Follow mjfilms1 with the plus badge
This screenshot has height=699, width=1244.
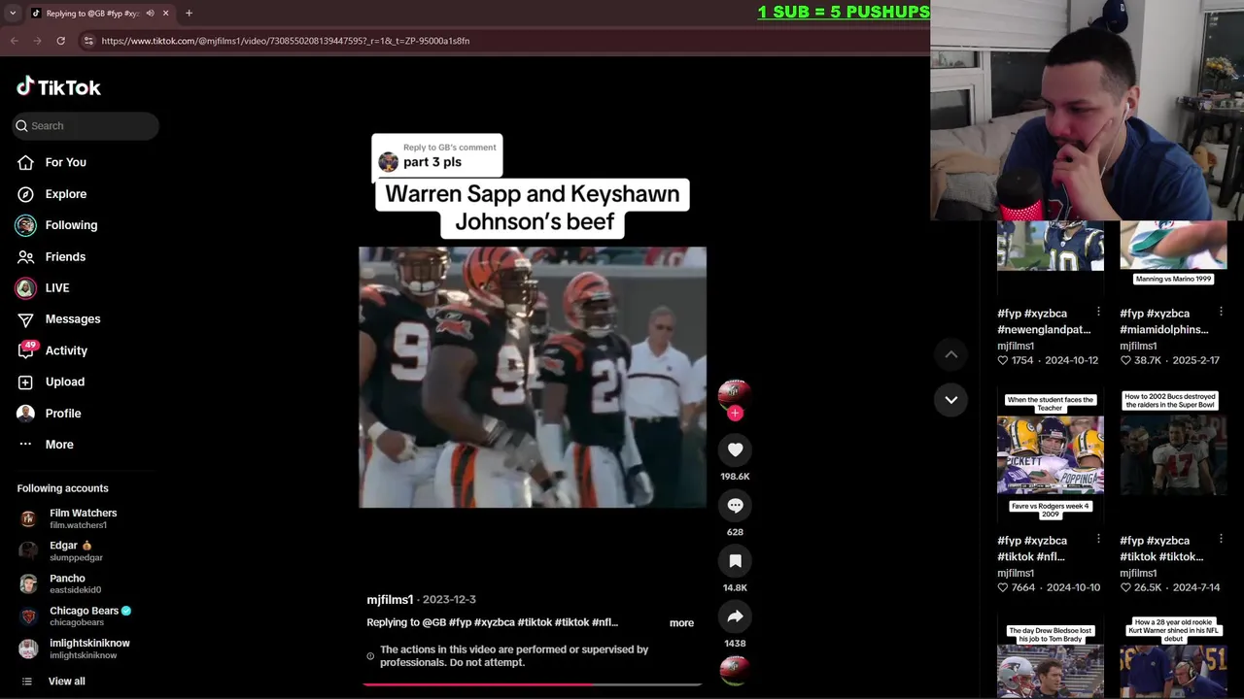(x=735, y=414)
